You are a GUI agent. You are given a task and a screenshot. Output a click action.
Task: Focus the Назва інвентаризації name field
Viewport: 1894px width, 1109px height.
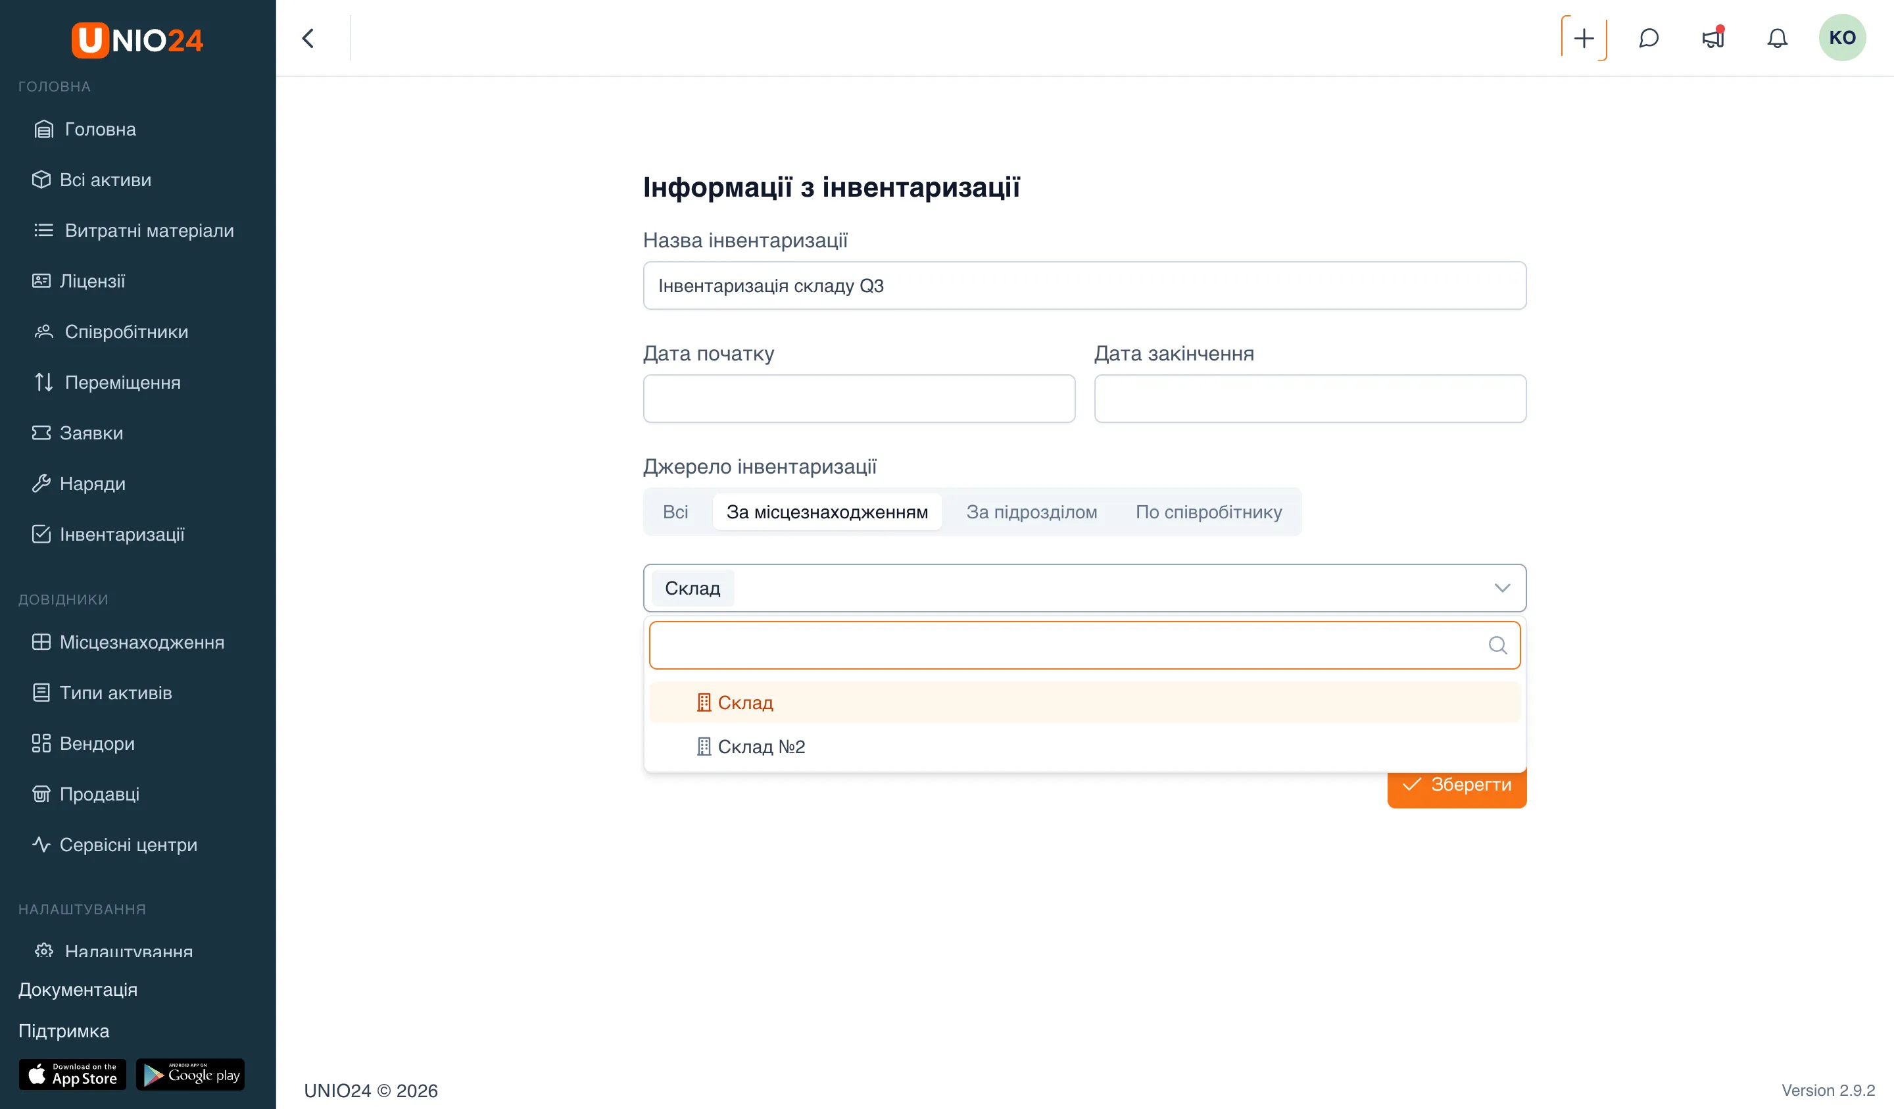click(x=1084, y=285)
